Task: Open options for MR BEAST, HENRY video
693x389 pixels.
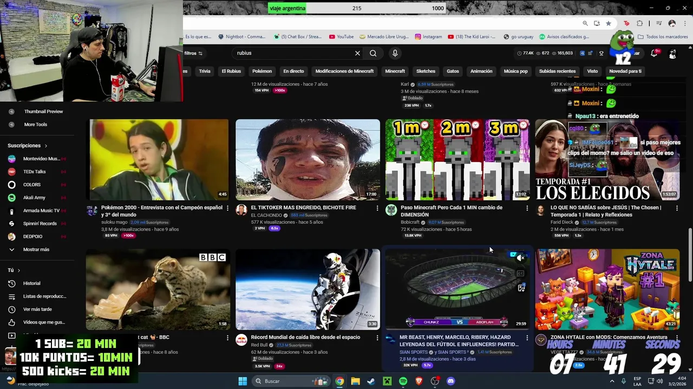Action: point(527,338)
